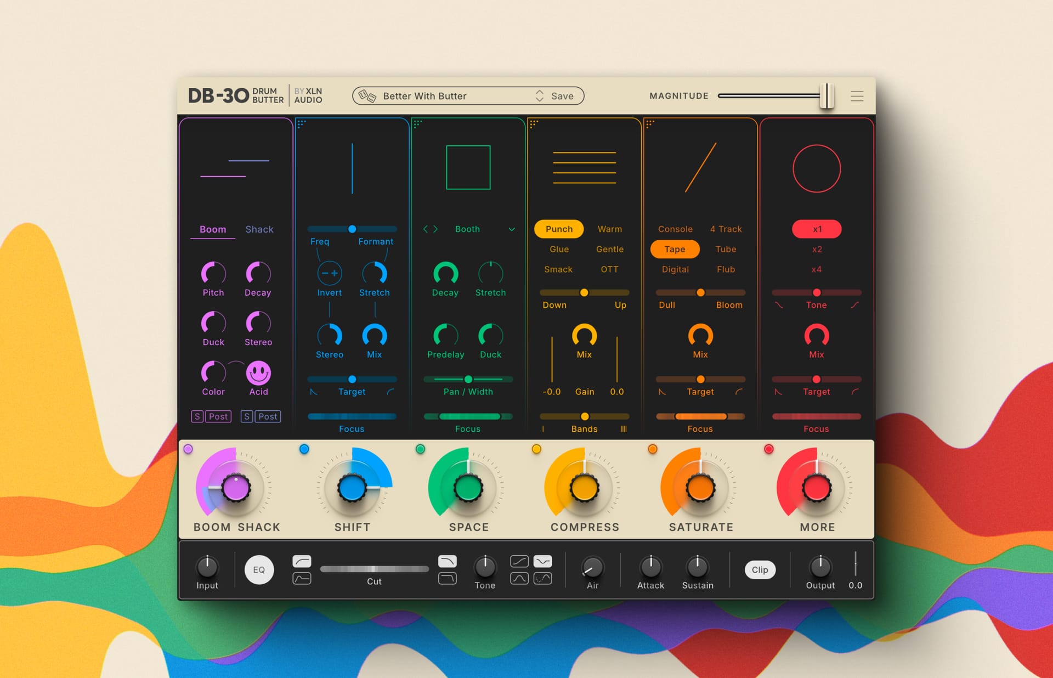The height and width of the screenshot is (678, 1053).
Task: Toggle the Shift blue power dot
Action: tap(304, 449)
